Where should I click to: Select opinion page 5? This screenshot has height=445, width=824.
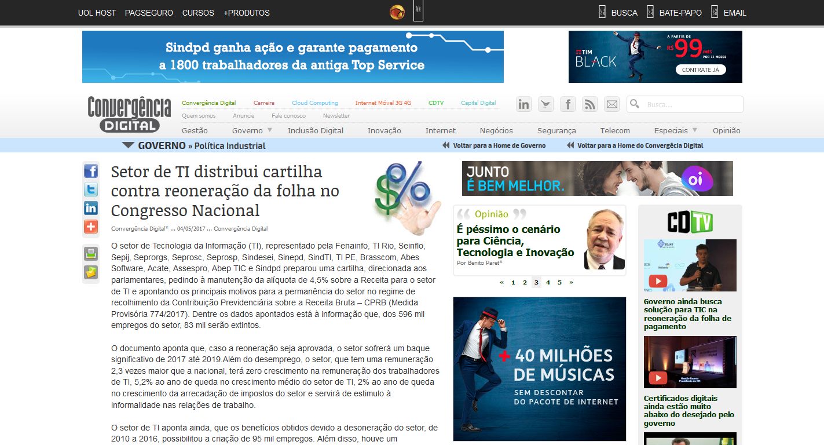click(x=559, y=283)
